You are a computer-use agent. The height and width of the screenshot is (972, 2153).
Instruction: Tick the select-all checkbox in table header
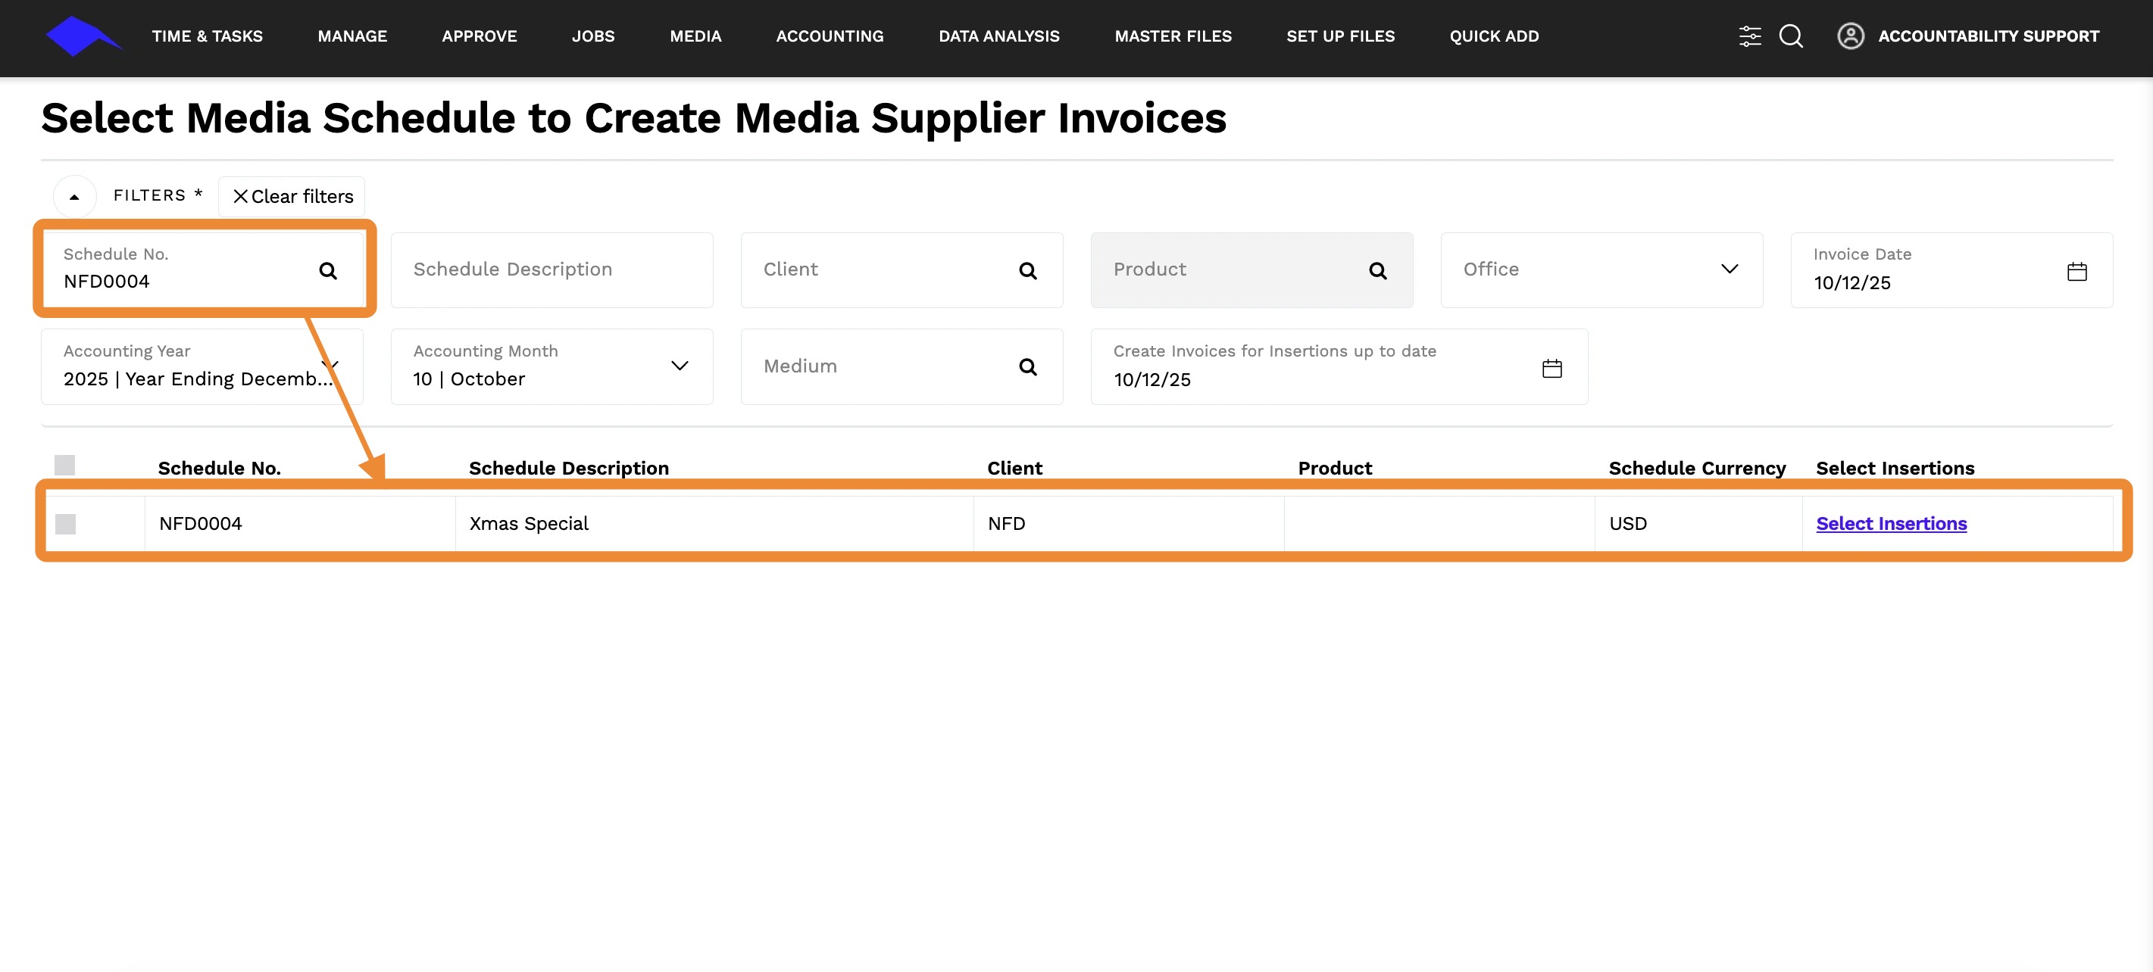coord(64,465)
